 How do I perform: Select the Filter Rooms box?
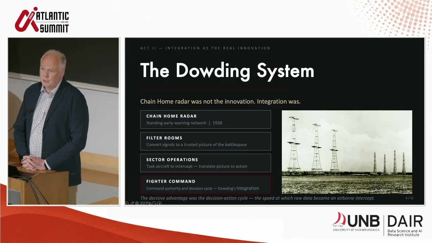(206, 141)
